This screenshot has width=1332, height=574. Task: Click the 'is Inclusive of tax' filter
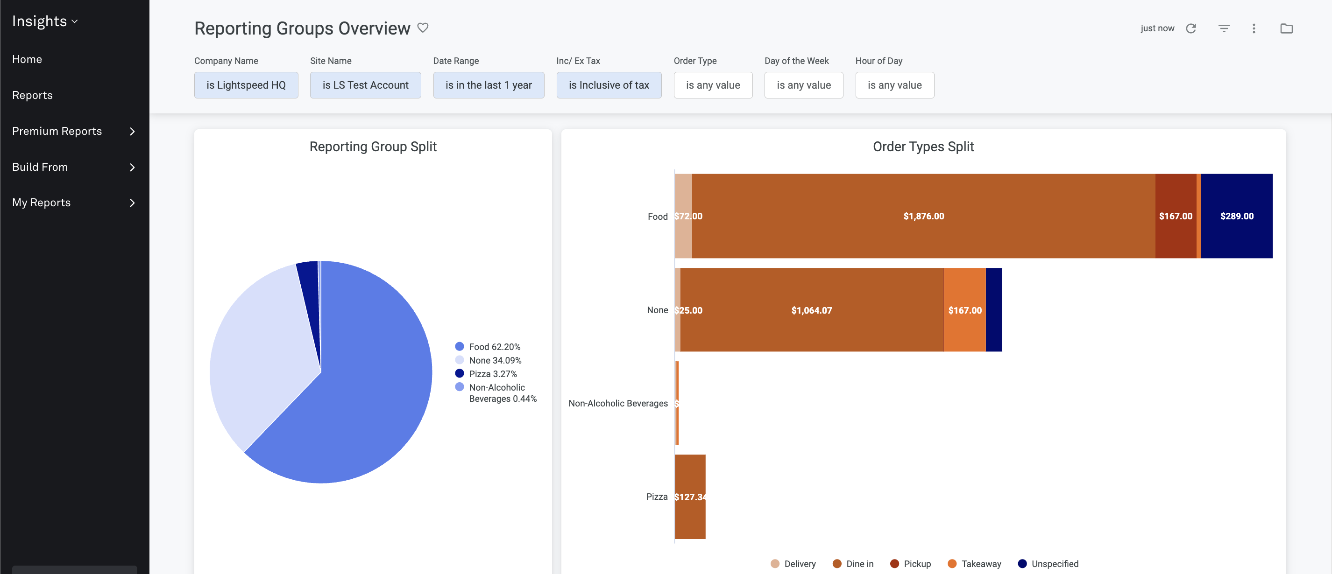point(609,85)
